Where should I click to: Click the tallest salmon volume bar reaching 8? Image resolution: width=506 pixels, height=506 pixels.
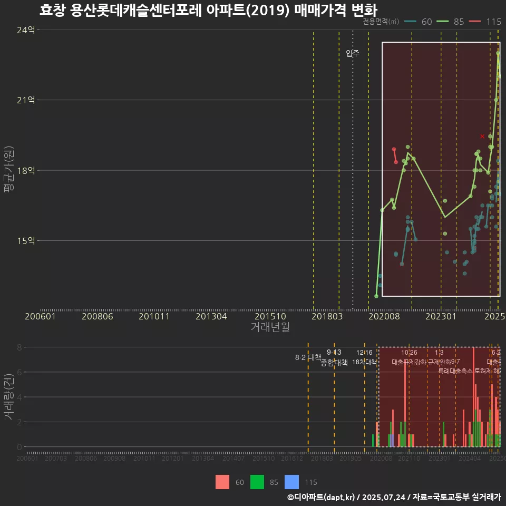(473, 397)
